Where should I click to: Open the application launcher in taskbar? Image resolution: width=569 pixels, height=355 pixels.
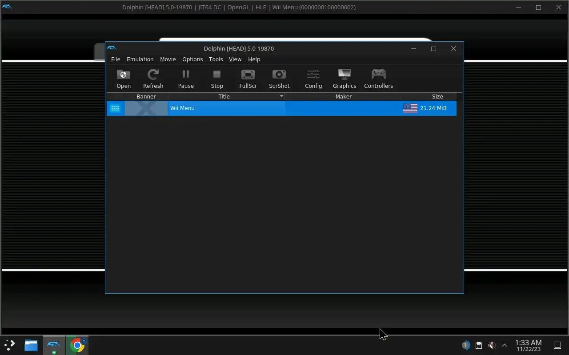10,345
